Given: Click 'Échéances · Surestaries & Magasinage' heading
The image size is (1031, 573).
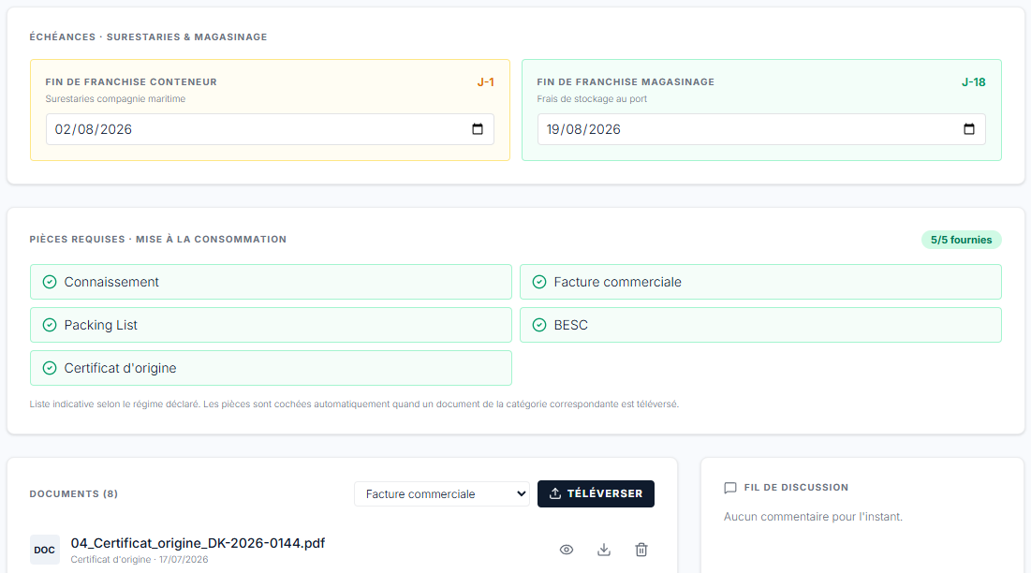Looking at the screenshot, I should (x=148, y=37).
